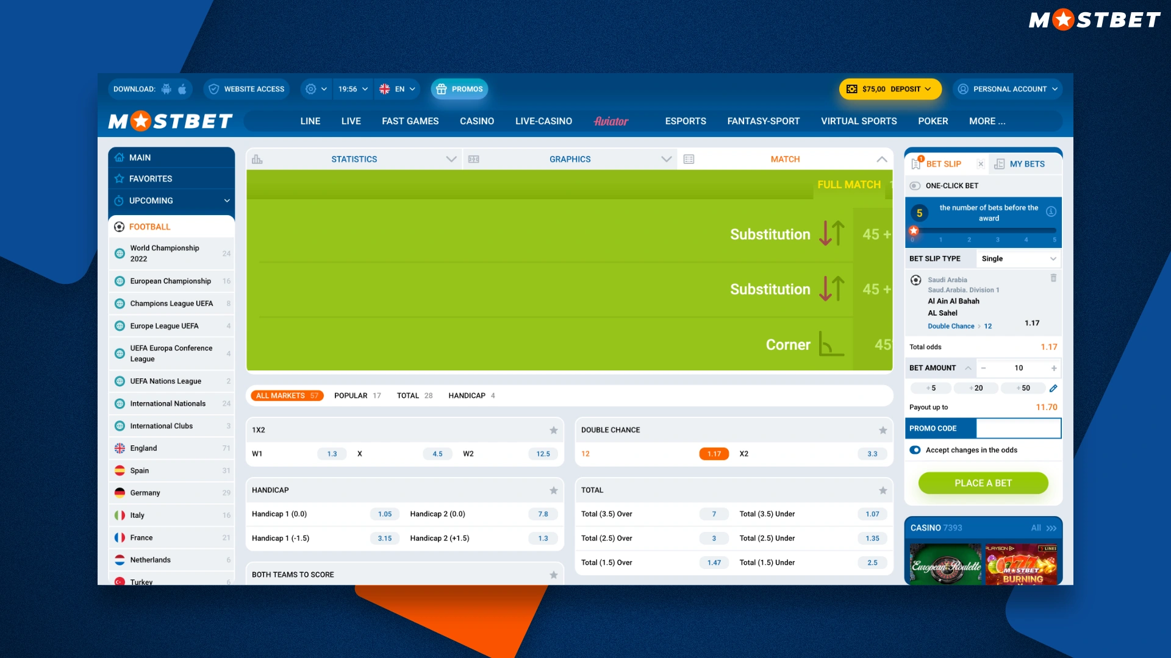This screenshot has width=1171, height=658.
Task: Select the LIVE tab in navigation
Action: coord(350,121)
